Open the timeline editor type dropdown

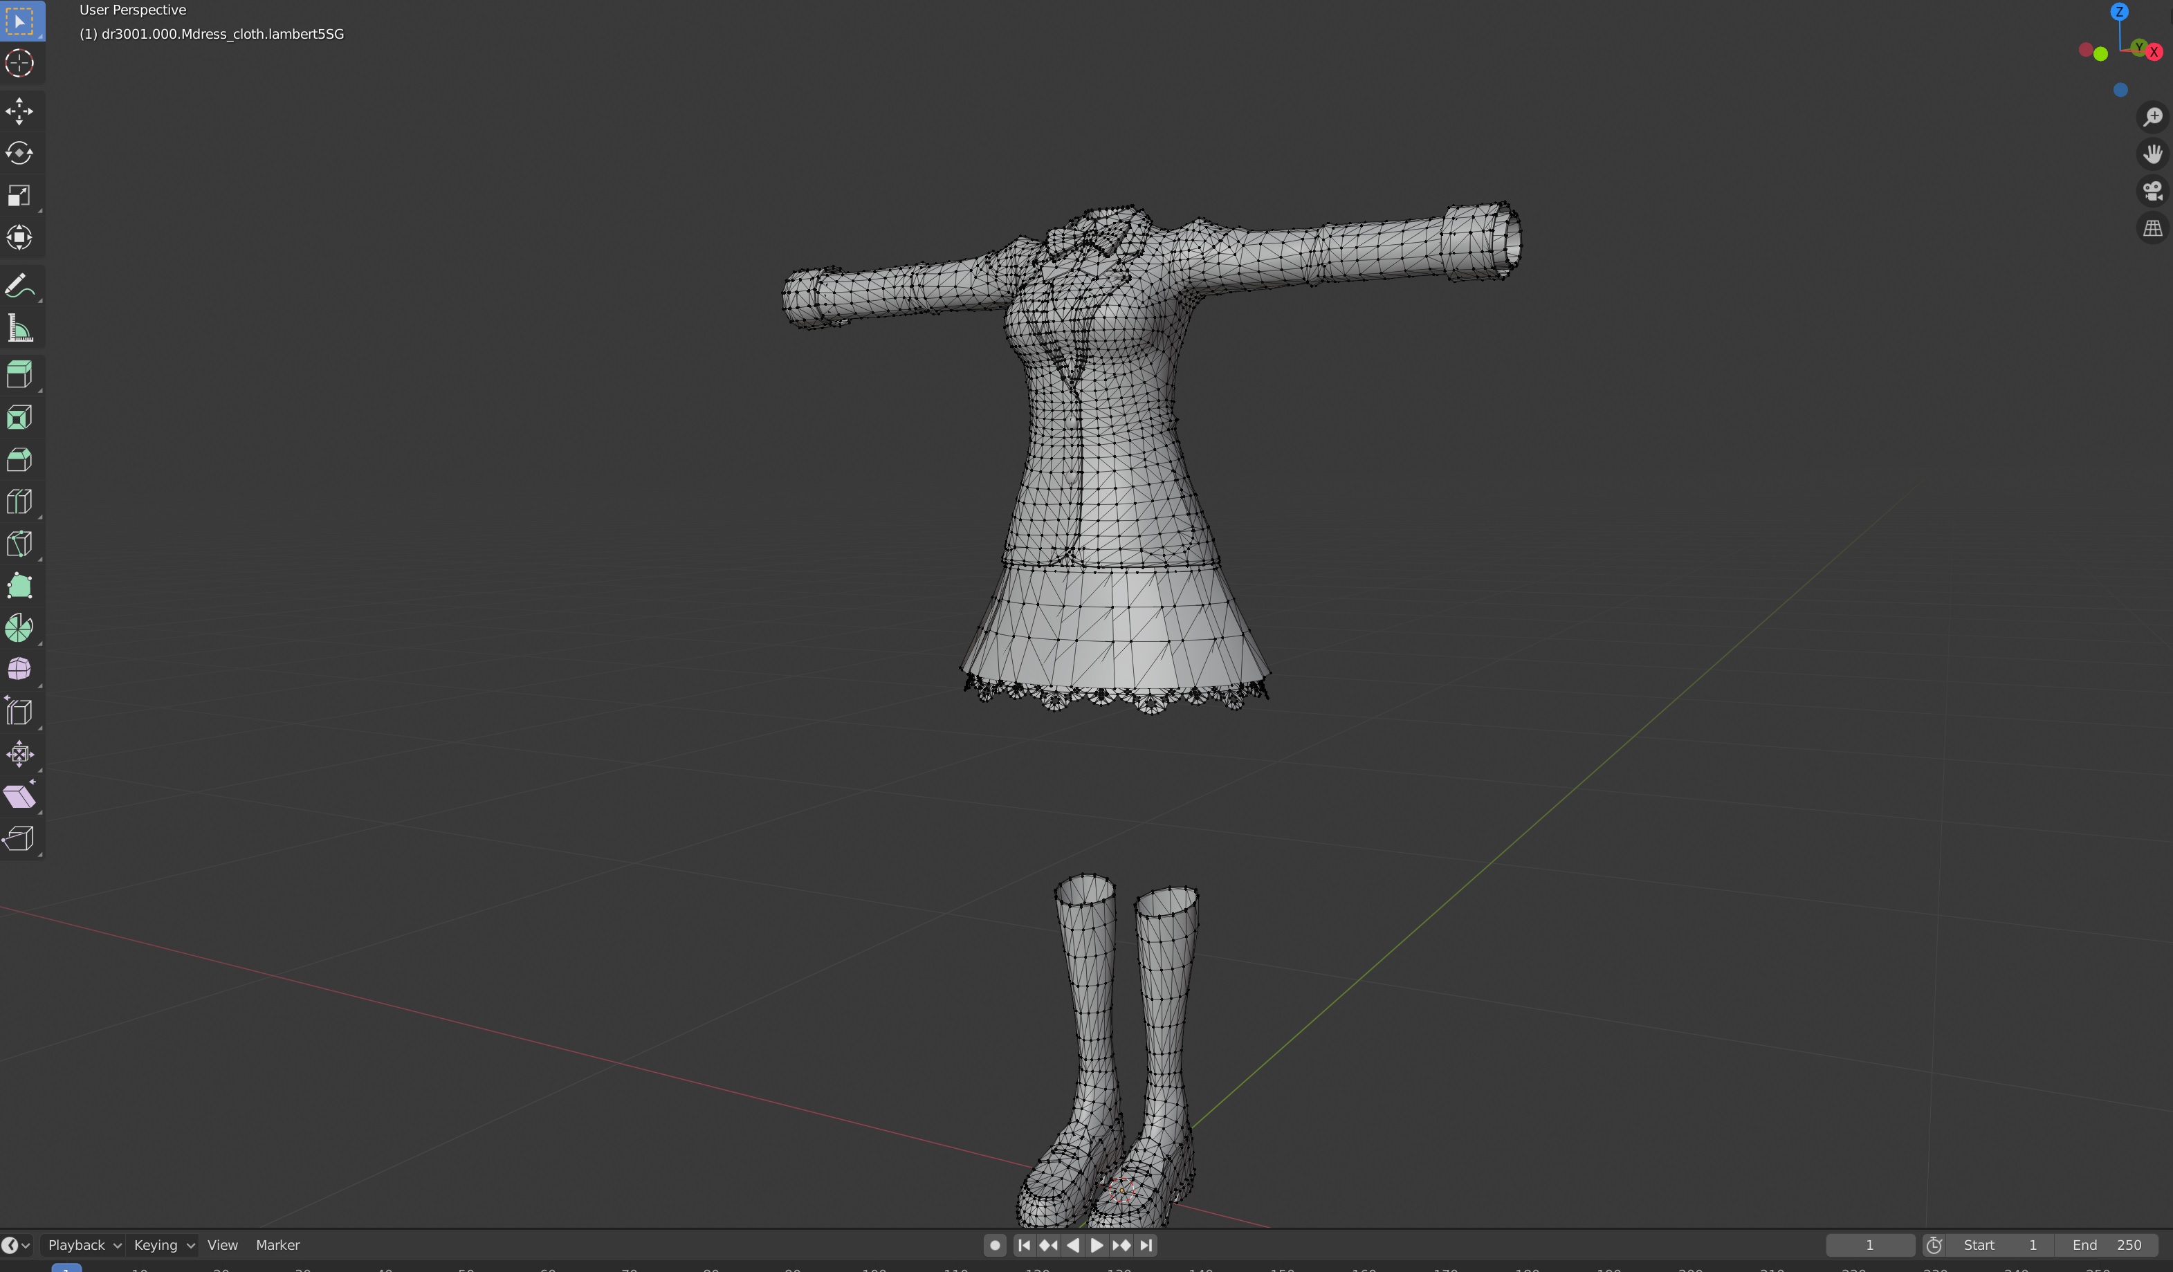17,1245
